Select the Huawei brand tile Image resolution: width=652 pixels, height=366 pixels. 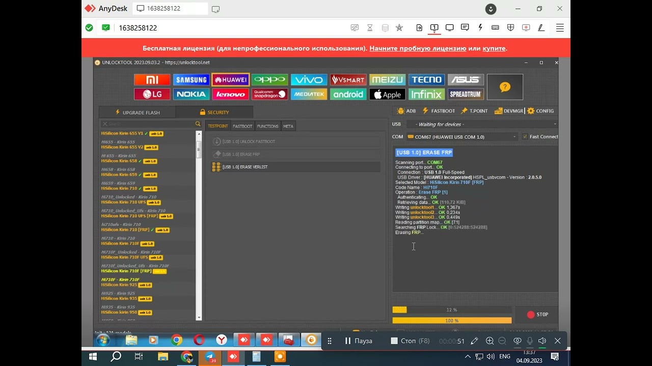230,80
